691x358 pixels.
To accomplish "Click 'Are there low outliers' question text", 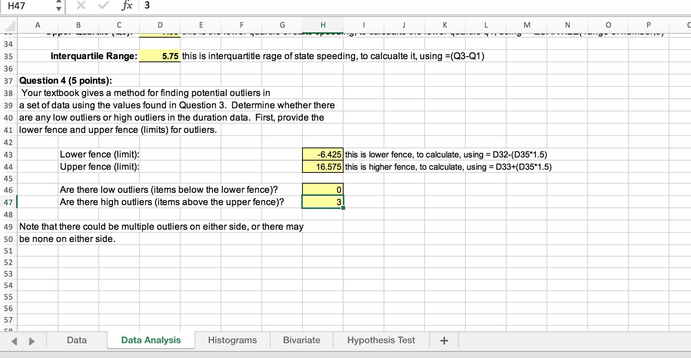I will pos(169,190).
